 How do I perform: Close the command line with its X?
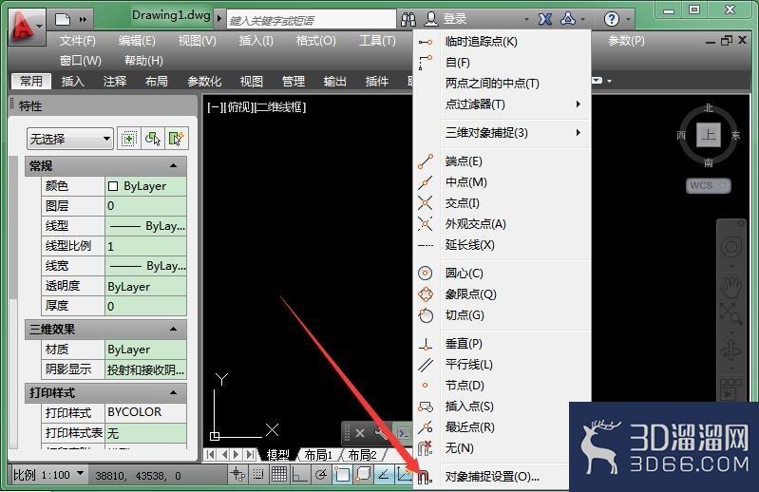tap(360, 433)
